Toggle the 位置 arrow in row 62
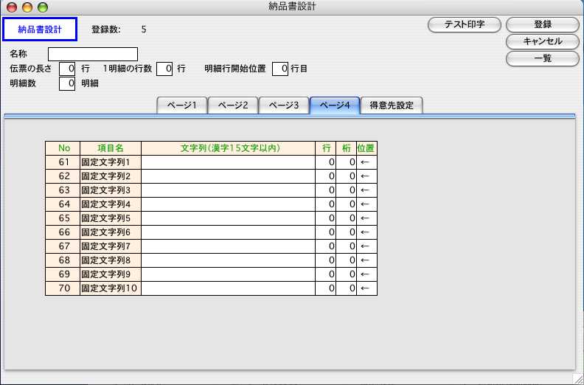This screenshot has height=385, width=584. (x=366, y=176)
